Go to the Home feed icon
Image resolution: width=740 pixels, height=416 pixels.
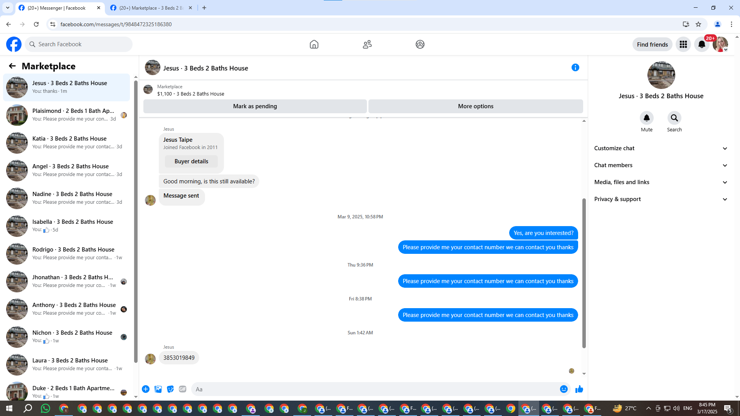314,44
